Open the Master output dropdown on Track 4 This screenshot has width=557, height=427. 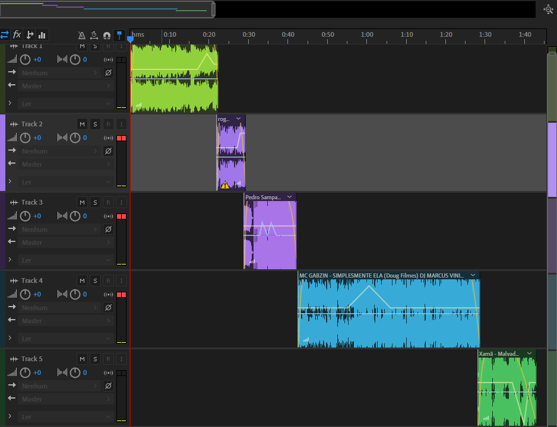(66, 321)
